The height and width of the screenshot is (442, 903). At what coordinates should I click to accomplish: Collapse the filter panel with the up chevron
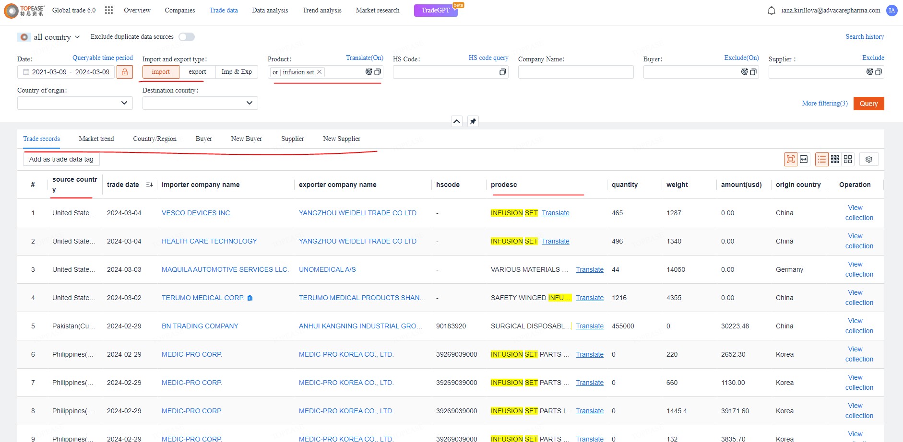pos(457,121)
